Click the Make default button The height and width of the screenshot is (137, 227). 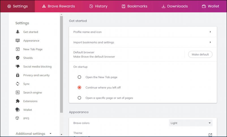[x=200, y=54]
